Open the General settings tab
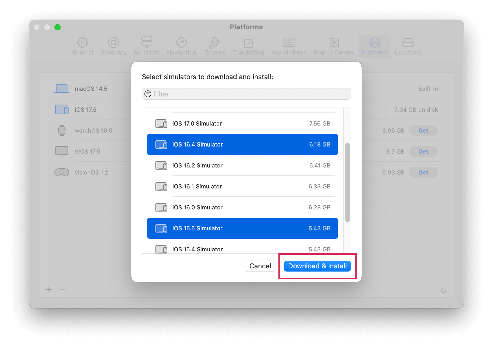Screen dimensions: 493x347 pyautogui.click(x=82, y=46)
